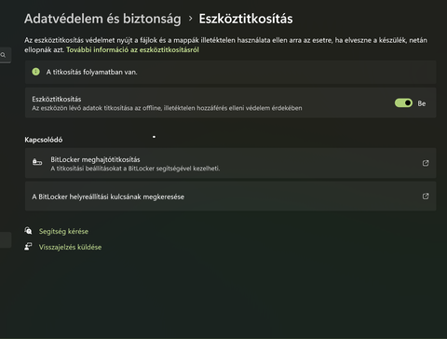The height and width of the screenshot is (339, 447).
Task: Click the search magnifier icon in sidebar
Action: (x=3, y=55)
